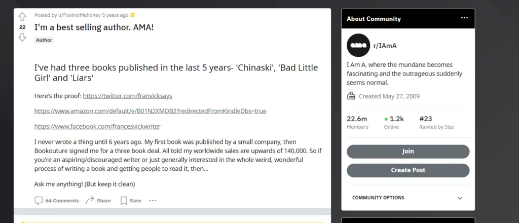Click the post title heading

click(x=94, y=27)
